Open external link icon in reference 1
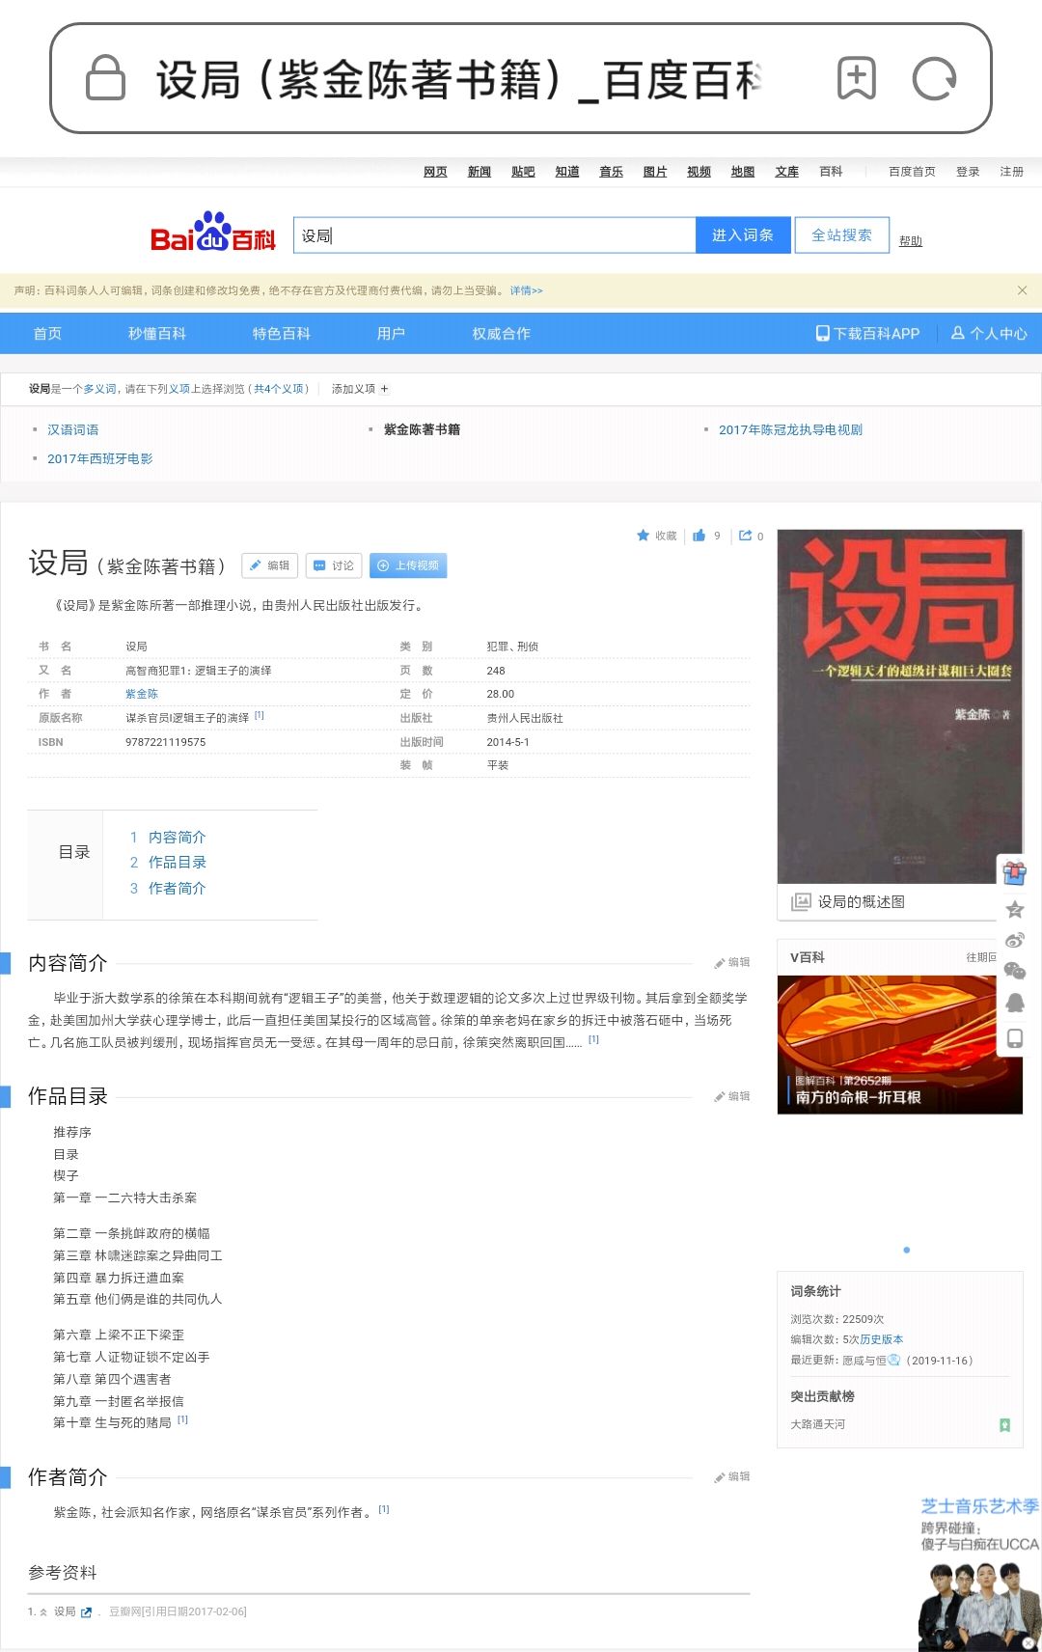 (x=87, y=1612)
